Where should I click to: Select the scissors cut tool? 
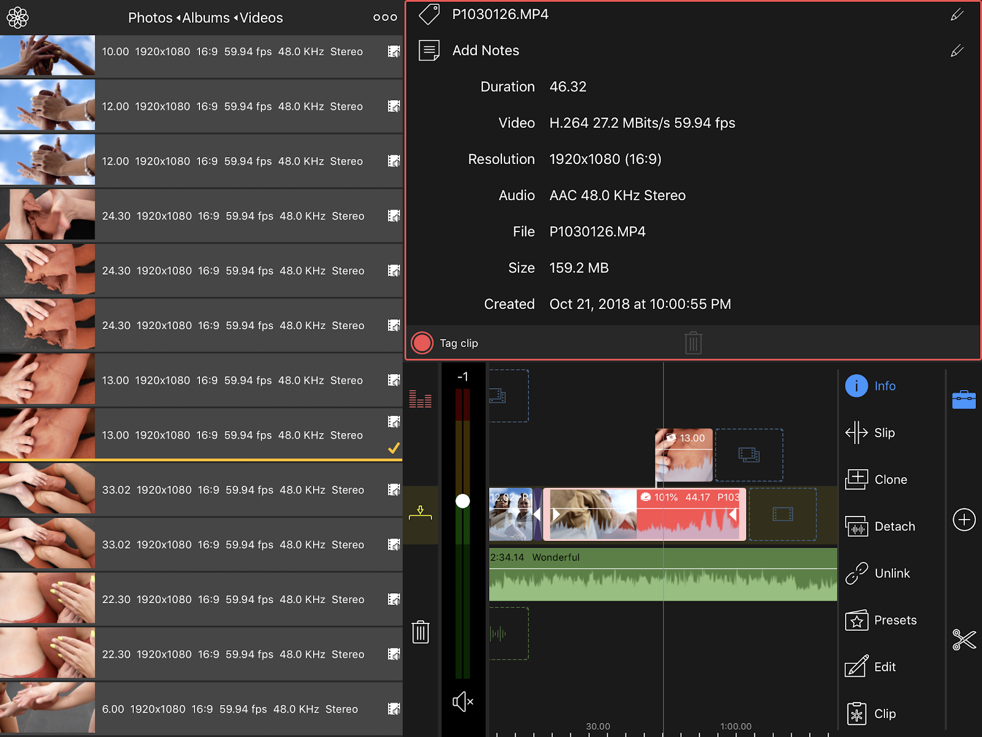[x=964, y=639]
